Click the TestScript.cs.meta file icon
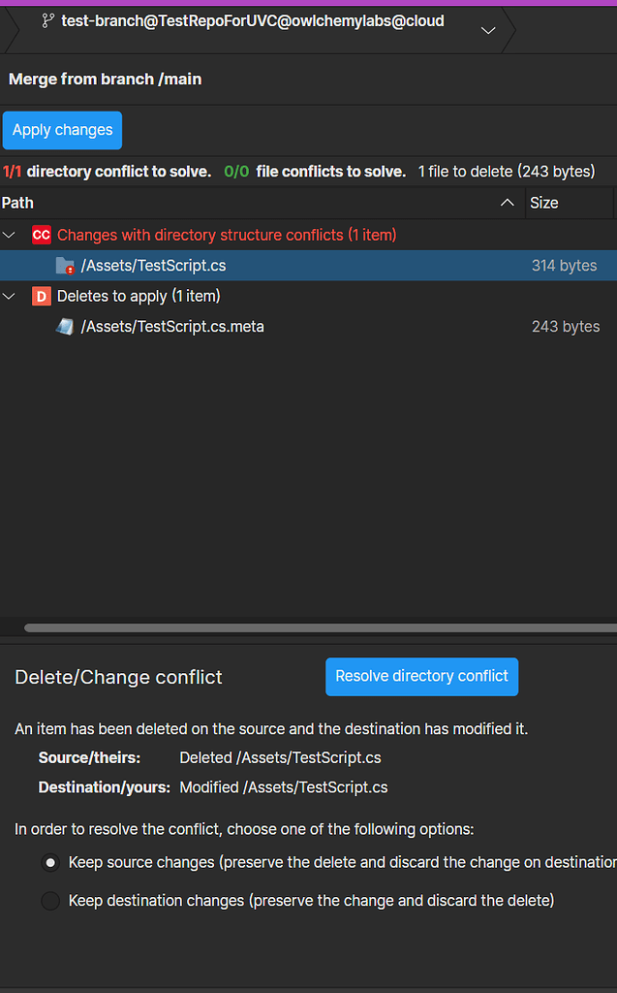Screen dimensions: 617x993 tap(65, 327)
